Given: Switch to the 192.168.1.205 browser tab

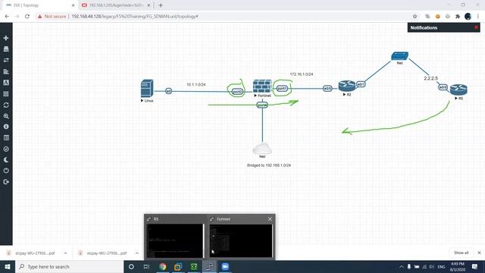Looking at the screenshot, I should [116, 5].
